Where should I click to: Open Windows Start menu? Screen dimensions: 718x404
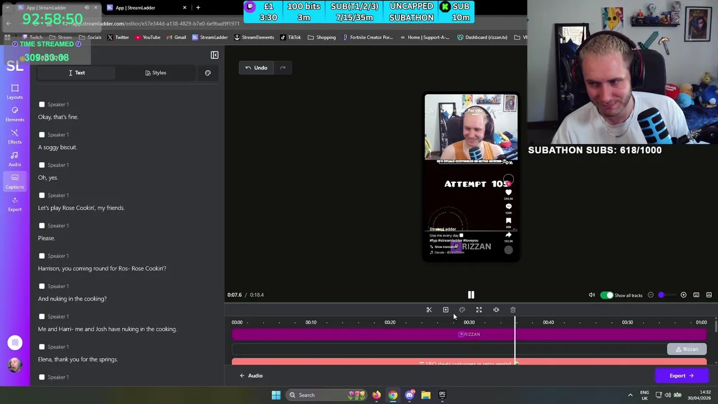tap(276, 395)
